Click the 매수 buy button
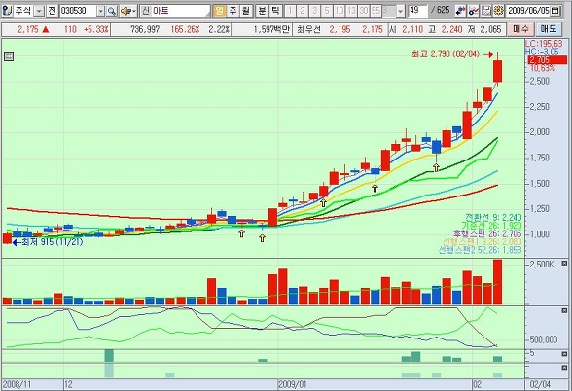This screenshot has width=572, height=391. [520, 29]
